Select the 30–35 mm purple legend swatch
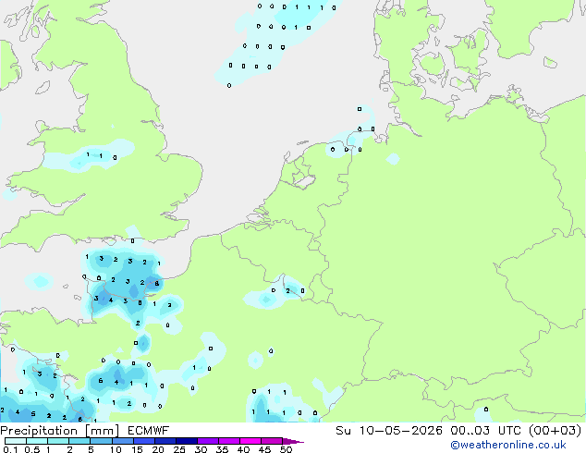Viewport: 586px width, 453px height. (208, 441)
